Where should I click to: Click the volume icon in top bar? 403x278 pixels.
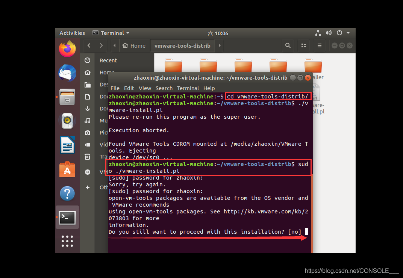(329, 33)
